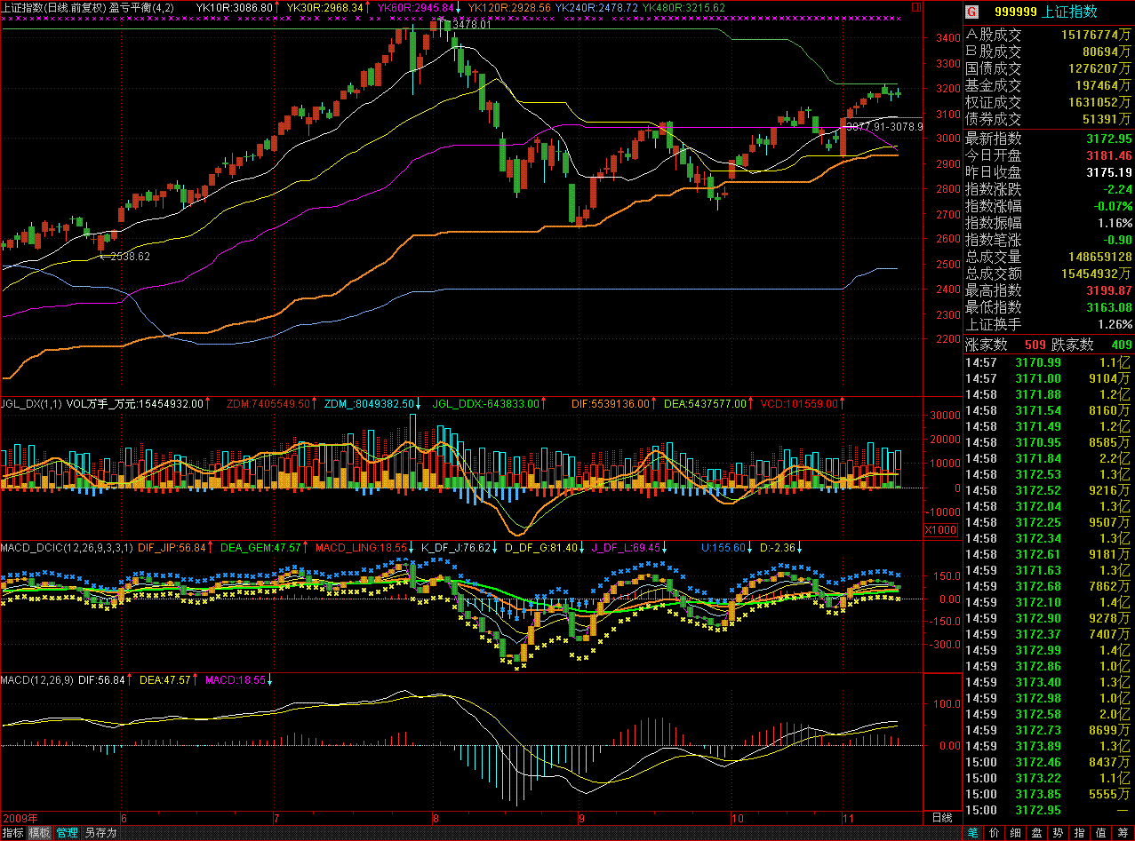
Task: Select the 细 tab in bottom-right bar
Action: 1015,833
